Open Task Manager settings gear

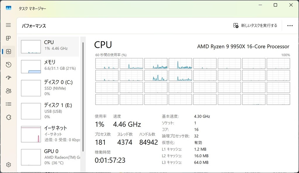click(8, 165)
